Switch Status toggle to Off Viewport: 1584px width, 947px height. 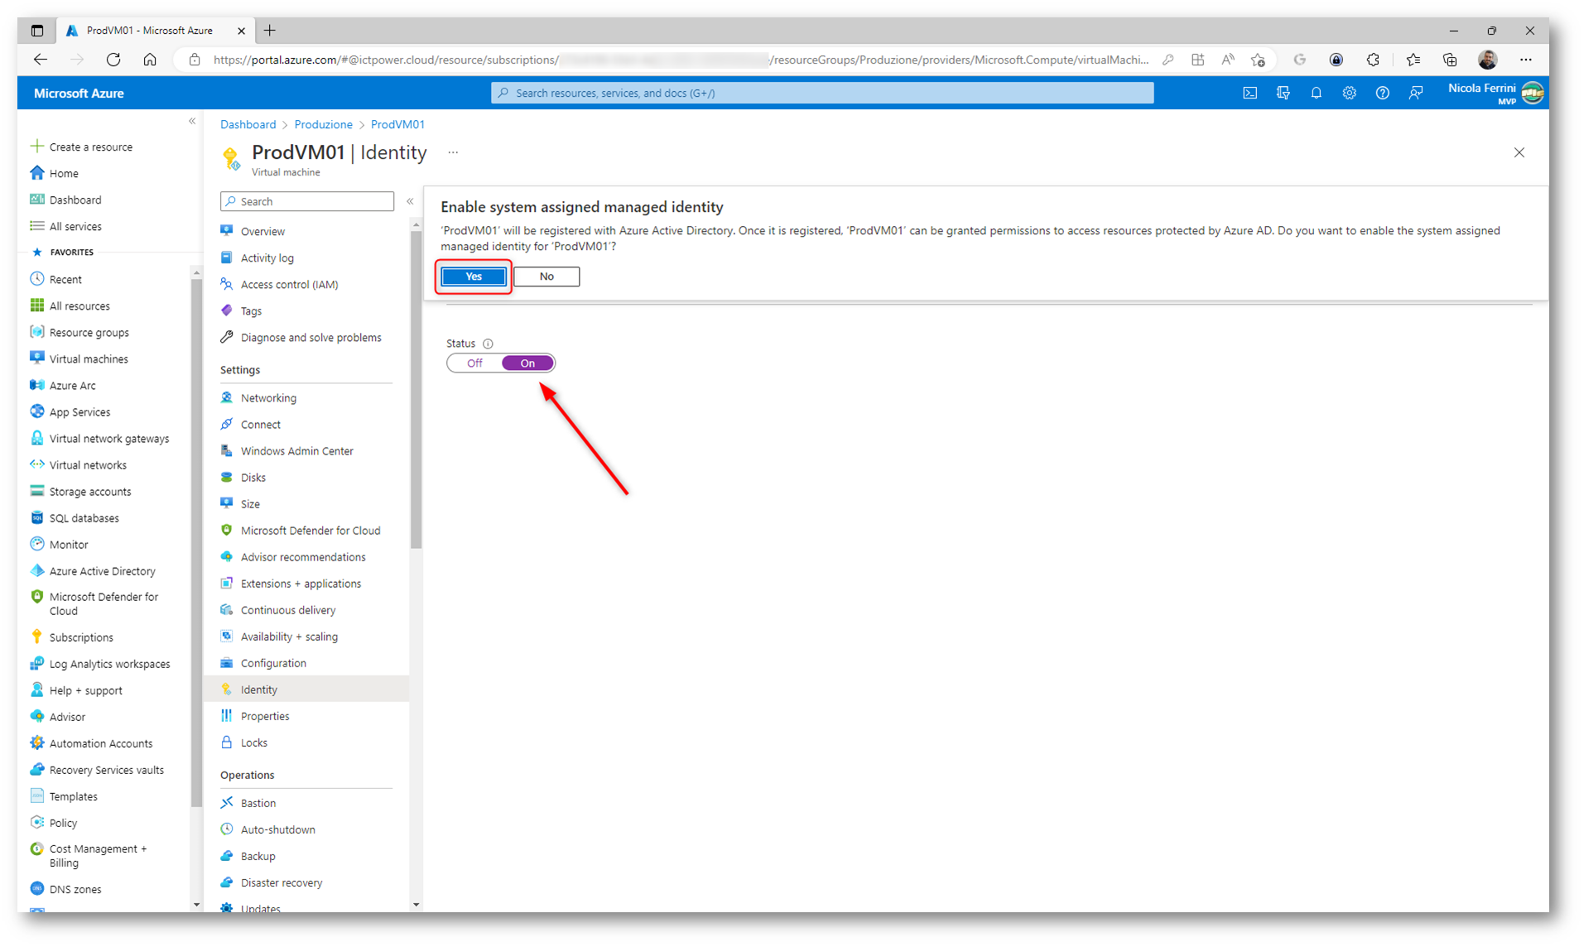[474, 363]
